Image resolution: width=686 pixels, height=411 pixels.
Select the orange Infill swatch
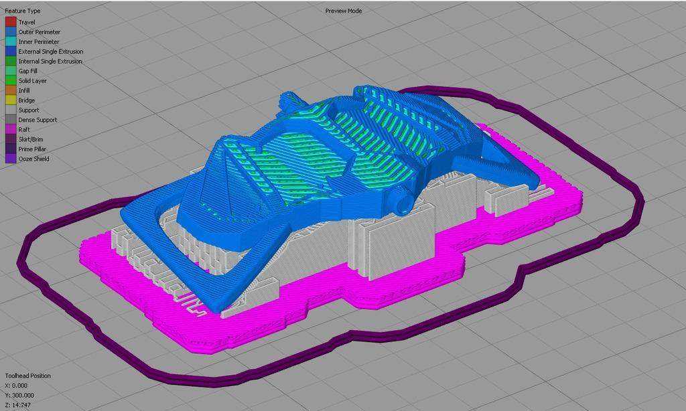(x=11, y=90)
